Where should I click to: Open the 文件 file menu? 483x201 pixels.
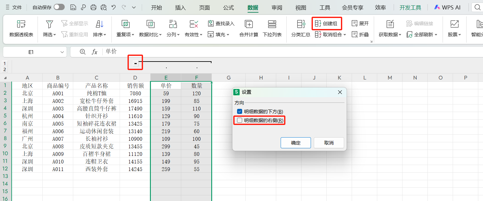pos(14,8)
